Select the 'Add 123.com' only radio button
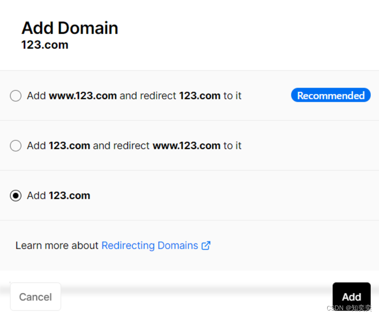 click(15, 196)
